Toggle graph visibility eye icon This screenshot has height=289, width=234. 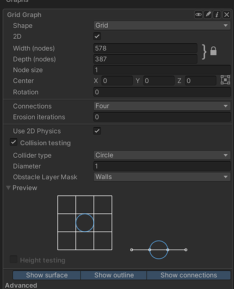coord(198,14)
